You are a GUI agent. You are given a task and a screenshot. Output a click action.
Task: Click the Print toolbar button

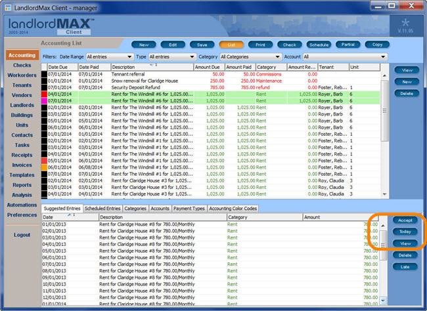pos(260,45)
